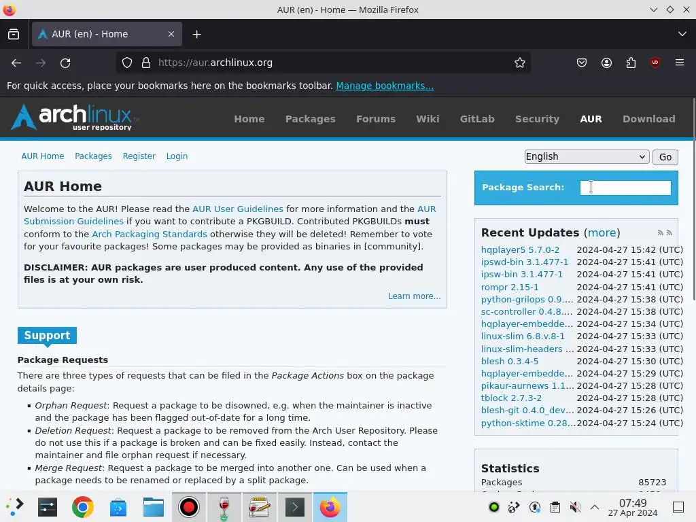Follow the Register link
Viewport: 696px width, 522px height.
(x=139, y=156)
